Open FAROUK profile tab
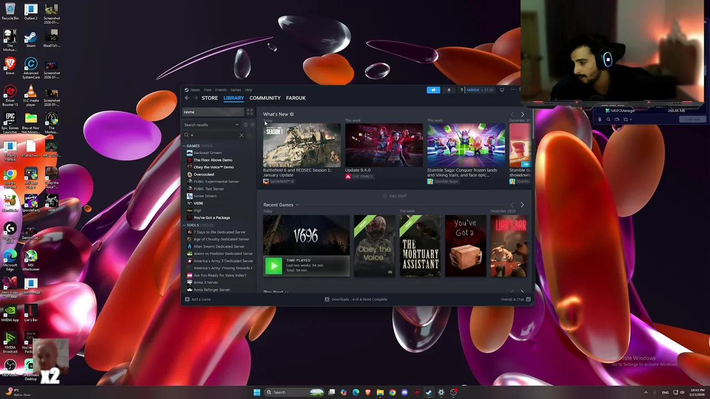Viewport: 710px width, 399px height. pos(296,98)
